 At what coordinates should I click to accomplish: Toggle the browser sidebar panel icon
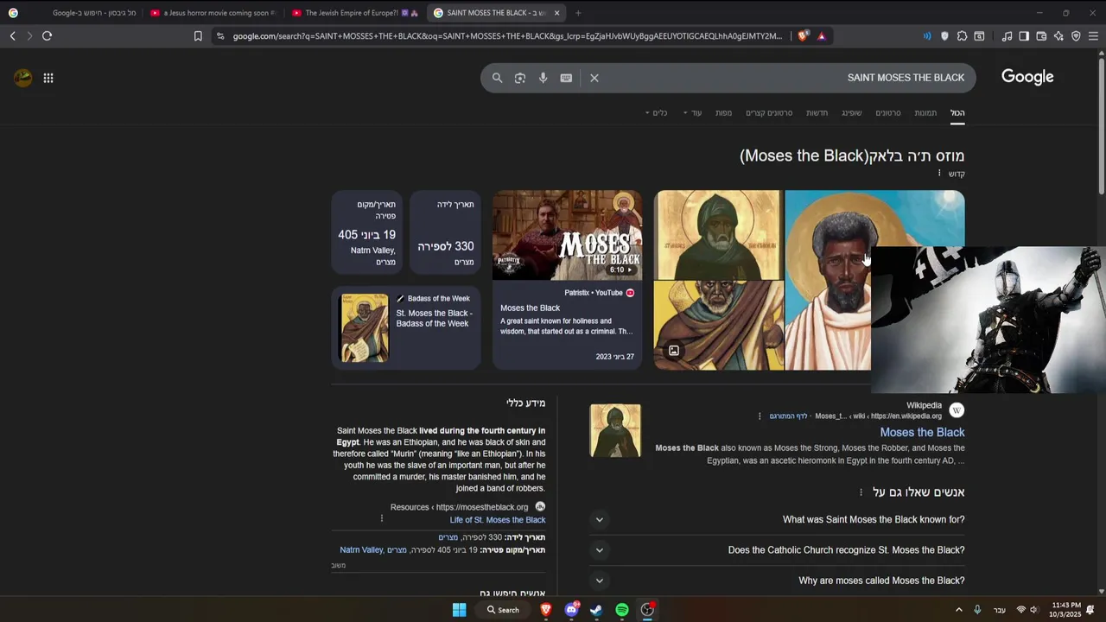tap(1024, 36)
